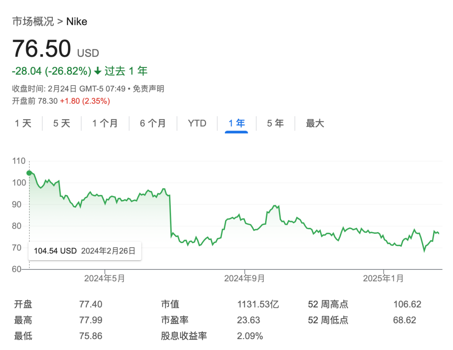Switch to the 1天 time range tab
This screenshot has width=453, height=350.
[x=24, y=123]
